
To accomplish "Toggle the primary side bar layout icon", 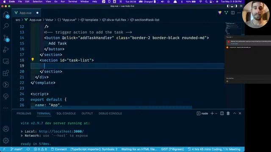I will tap(228, 6).
